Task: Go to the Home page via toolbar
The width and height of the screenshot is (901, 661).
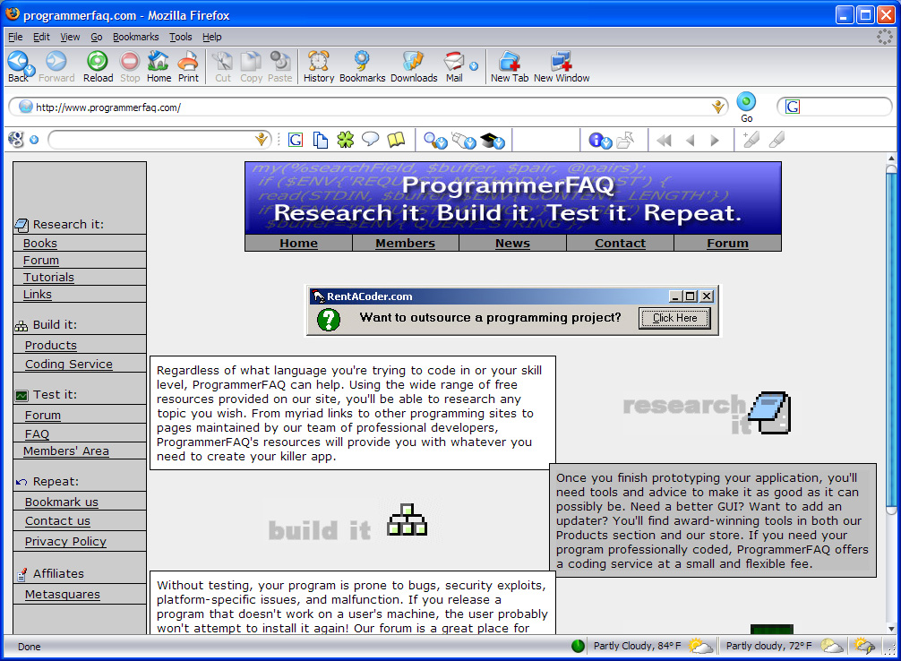Action: coord(159,66)
